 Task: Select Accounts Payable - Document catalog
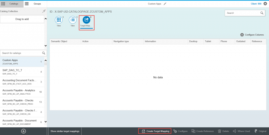(x=22, y=122)
